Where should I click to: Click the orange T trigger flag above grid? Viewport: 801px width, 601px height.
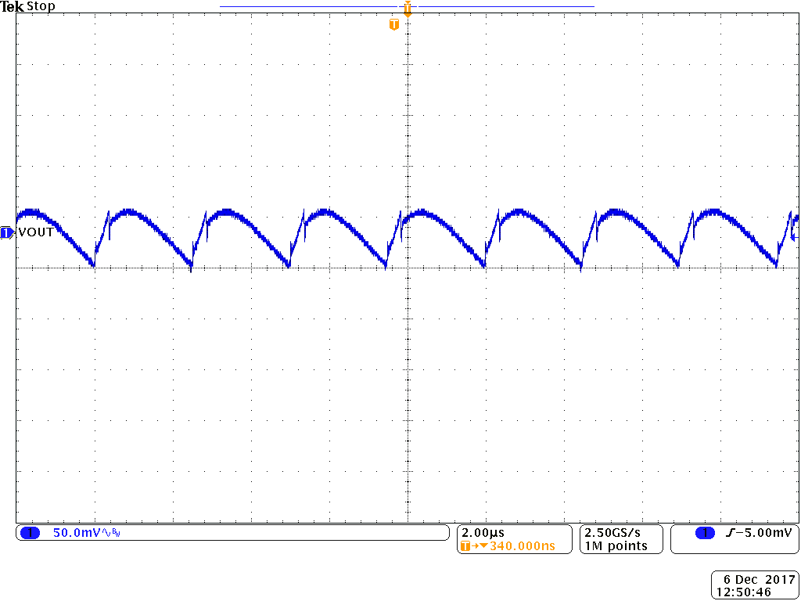(x=394, y=23)
